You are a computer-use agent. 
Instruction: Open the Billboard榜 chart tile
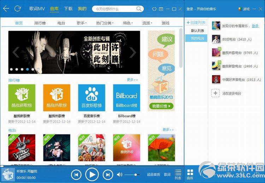[x=126, y=98]
